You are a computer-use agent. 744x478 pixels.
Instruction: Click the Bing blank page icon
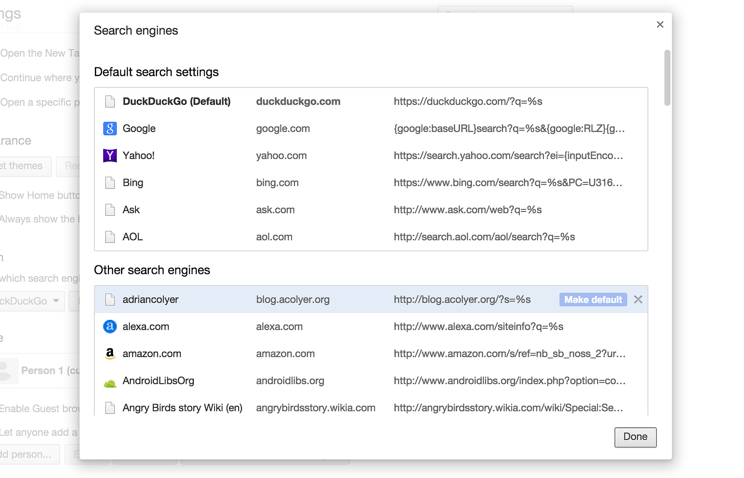pyautogui.click(x=110, y=183)
